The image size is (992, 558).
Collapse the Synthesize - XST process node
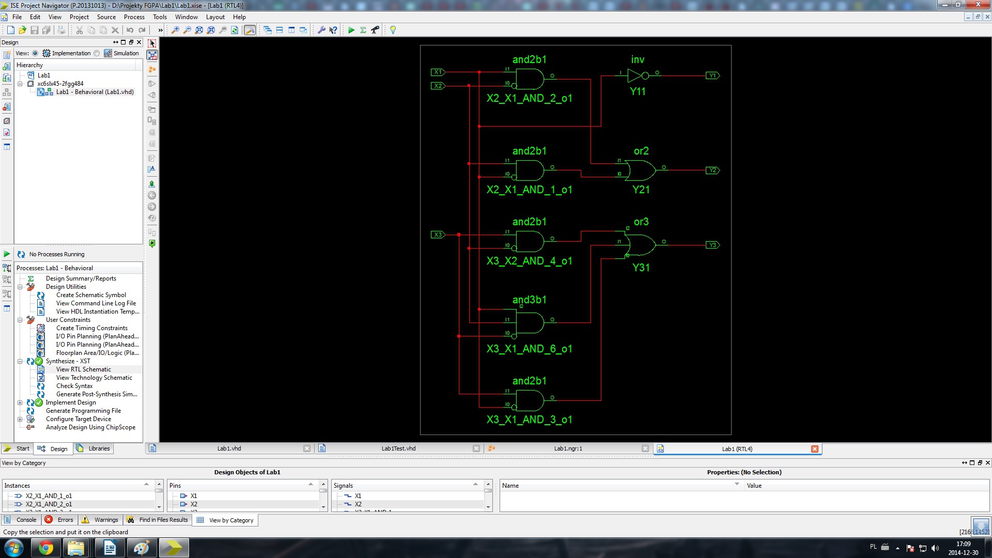[20, 361]
